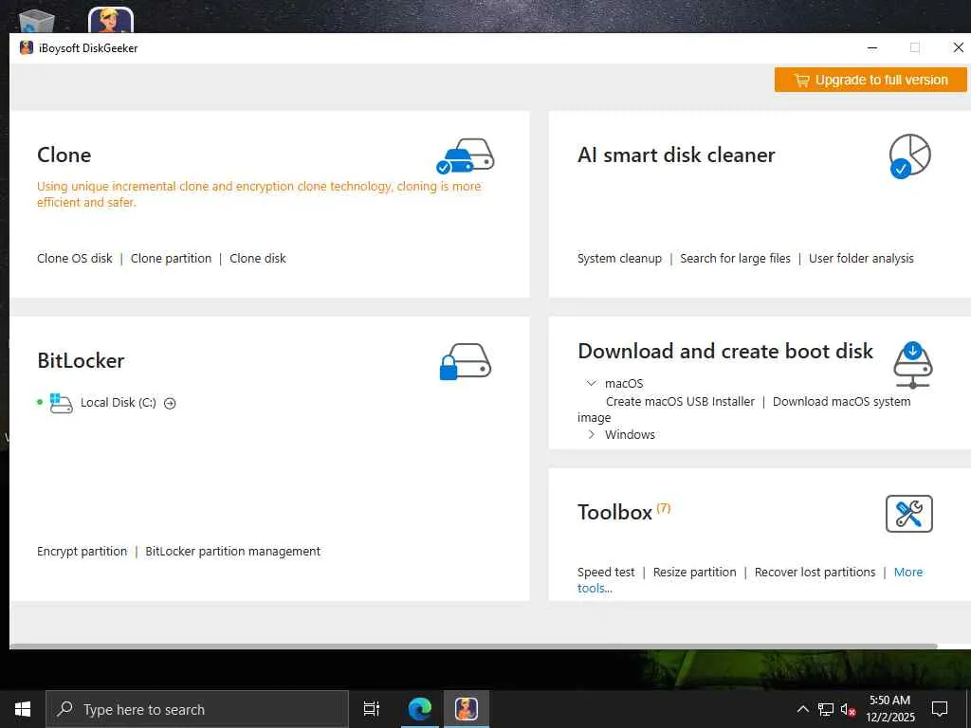Open System cleanup
Image resolution: width=971 pixels, height=728 pixels.
click(619, 258)
